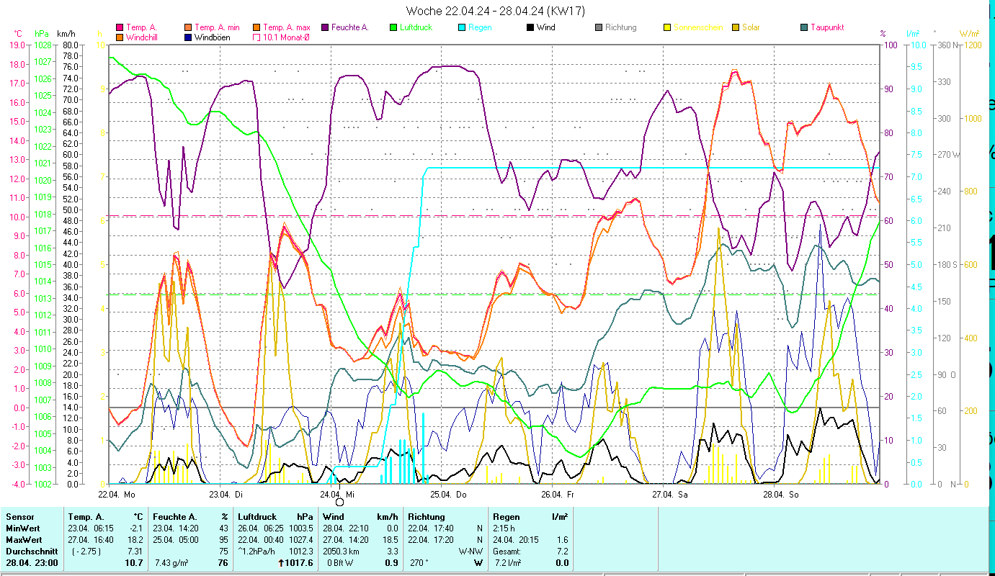Select the '27.04. Sa' date label
This screenshot has height=576, width=995.
670,495
